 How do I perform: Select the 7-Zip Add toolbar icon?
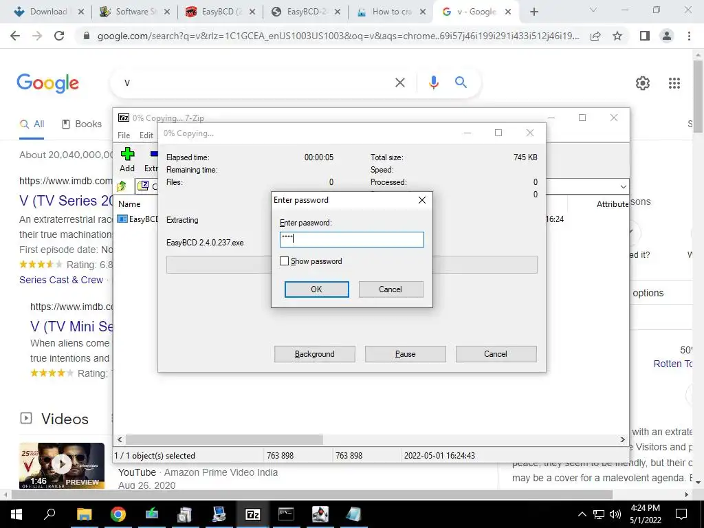pos(127,159)
